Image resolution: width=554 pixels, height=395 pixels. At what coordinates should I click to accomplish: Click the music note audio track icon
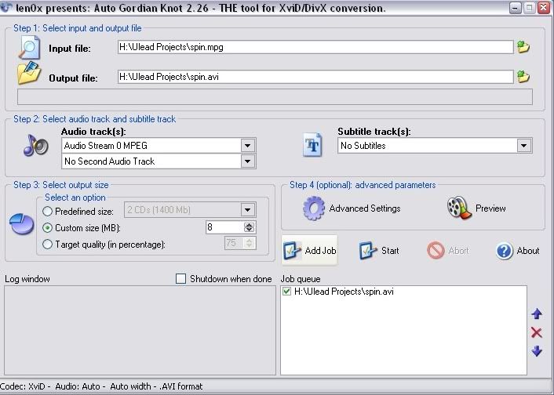tap(35, 145)
